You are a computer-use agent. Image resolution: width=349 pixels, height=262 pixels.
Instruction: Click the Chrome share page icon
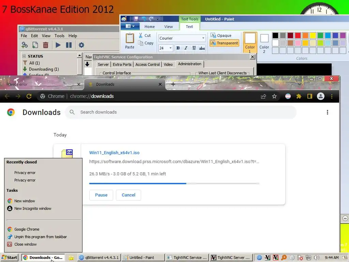point(263,96)
